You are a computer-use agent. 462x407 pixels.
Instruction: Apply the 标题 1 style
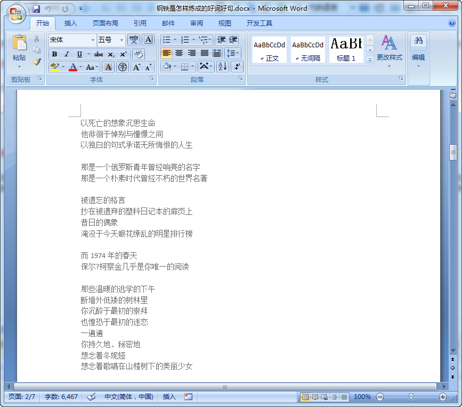click(346, 49)
